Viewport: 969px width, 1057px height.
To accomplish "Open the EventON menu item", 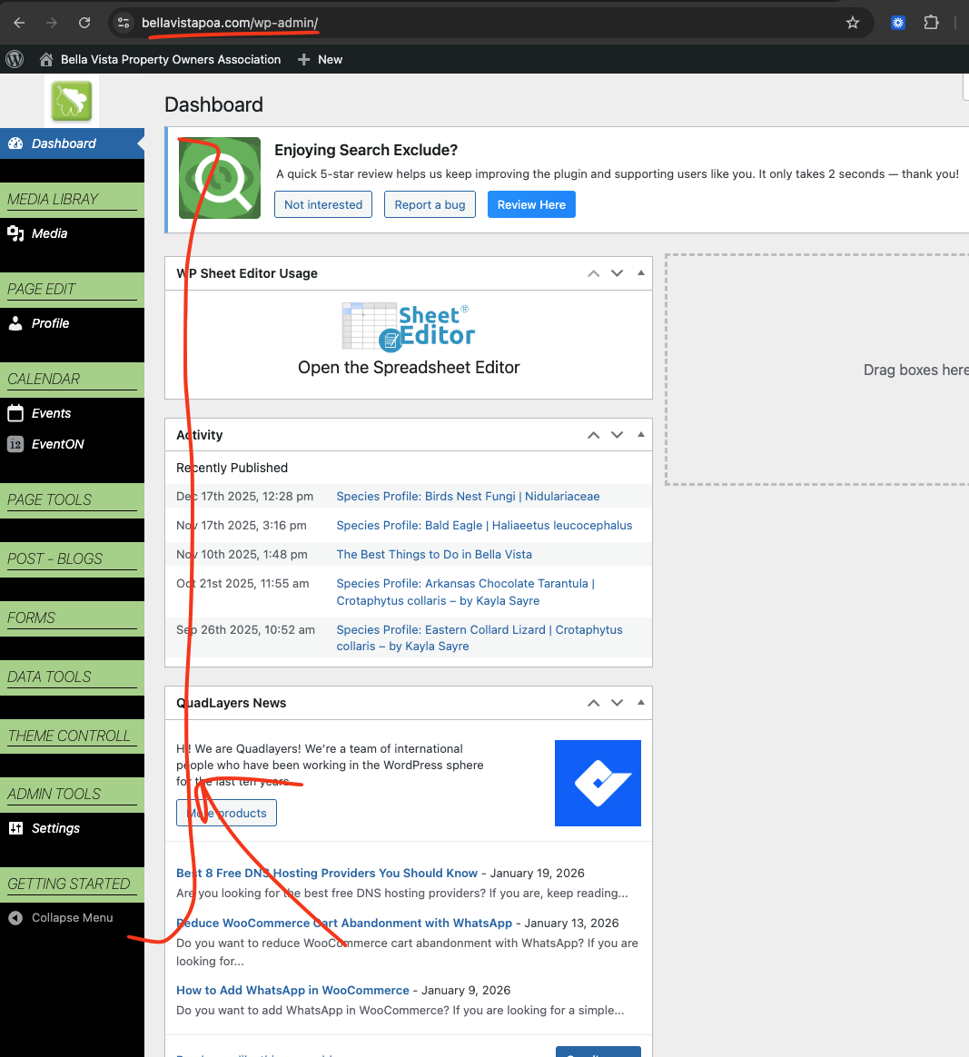I will pos(57,444).
